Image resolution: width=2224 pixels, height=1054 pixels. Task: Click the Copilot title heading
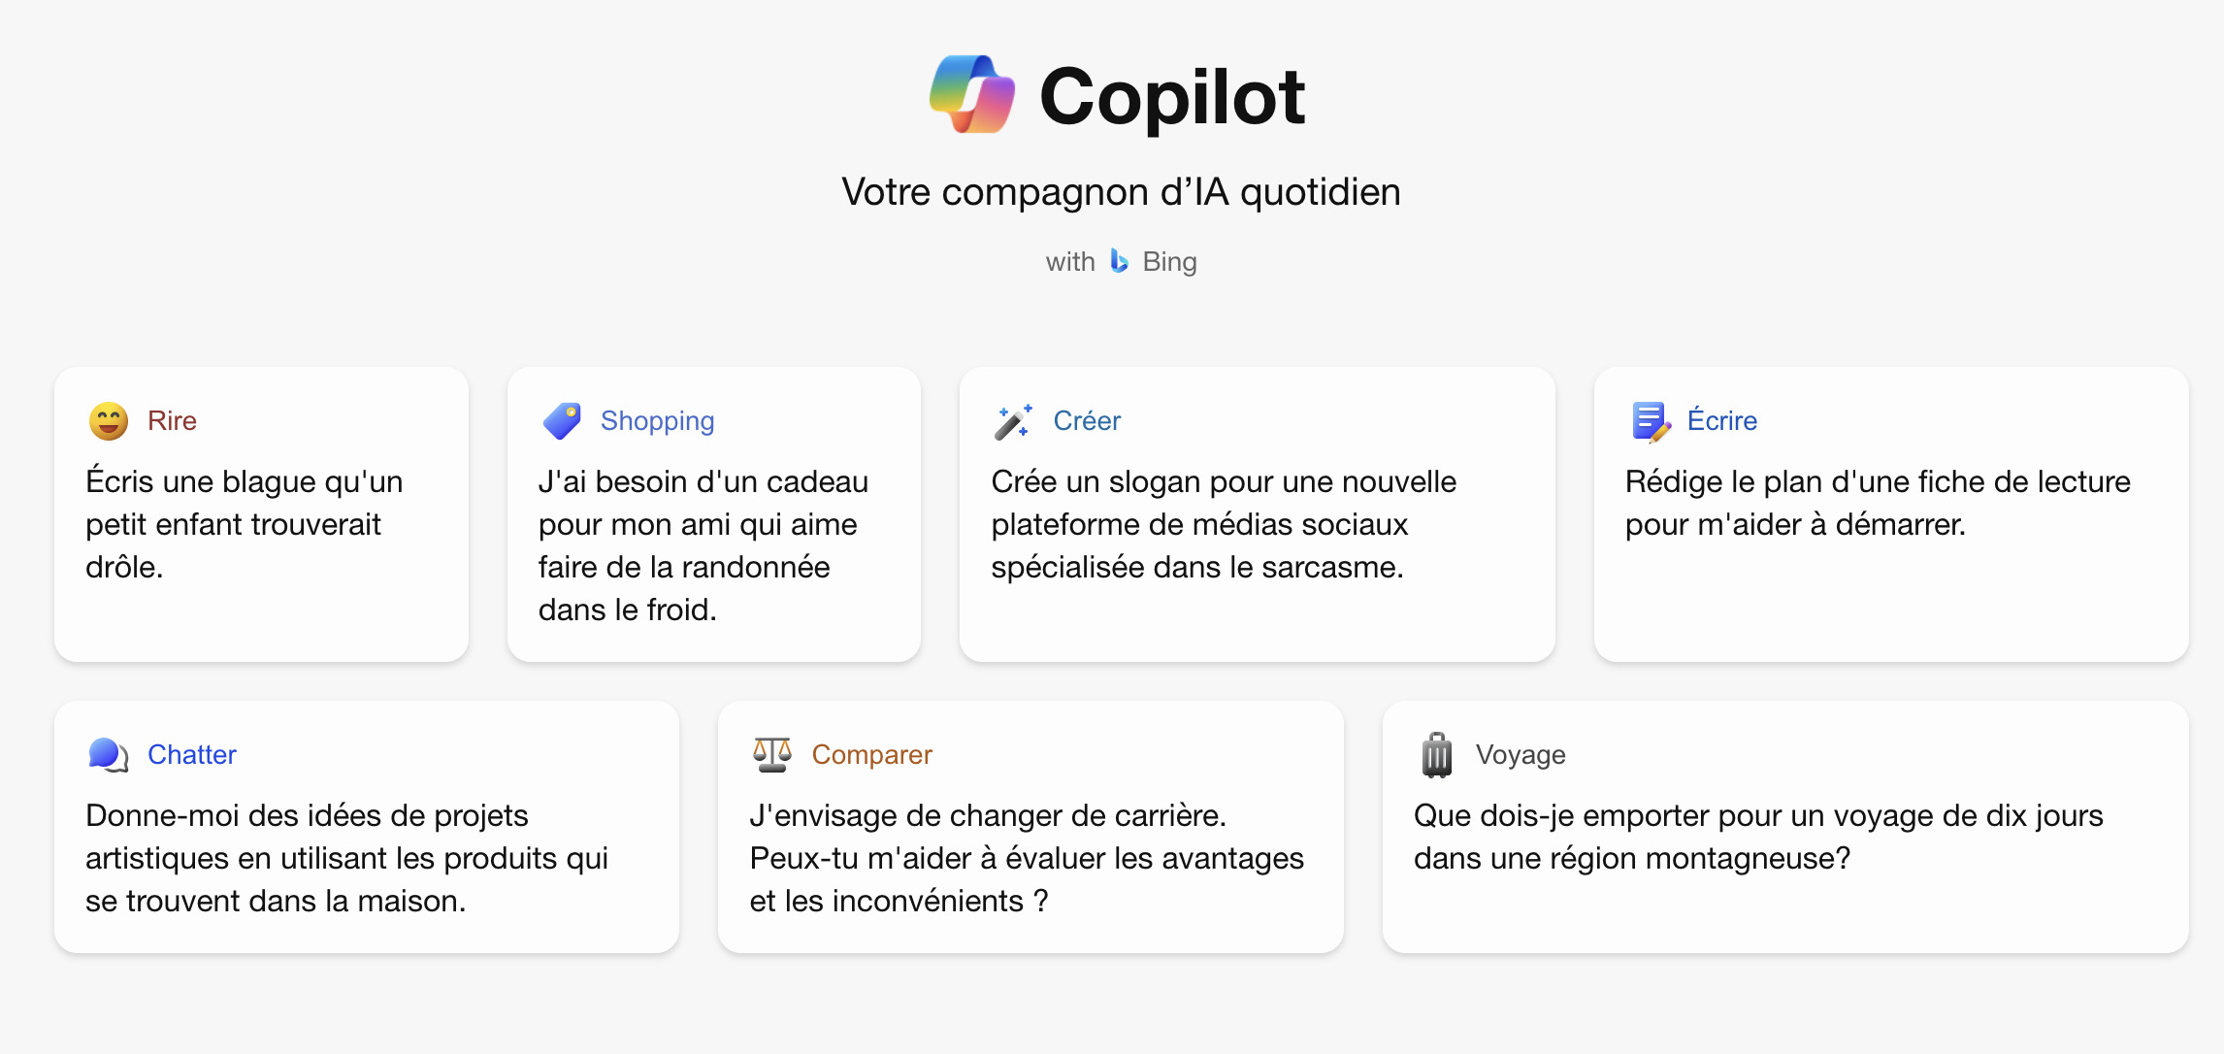[x=1172, y=97]
